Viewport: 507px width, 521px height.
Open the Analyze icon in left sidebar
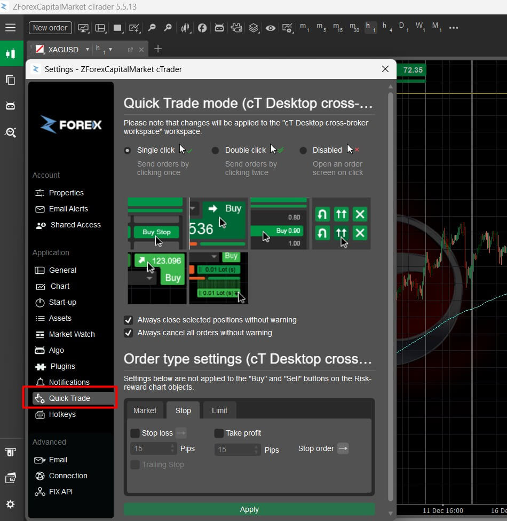click(11, 132)
